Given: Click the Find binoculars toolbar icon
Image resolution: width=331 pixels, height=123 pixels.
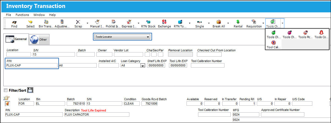Looking at the screenshot, I should (x=14, y=22).
